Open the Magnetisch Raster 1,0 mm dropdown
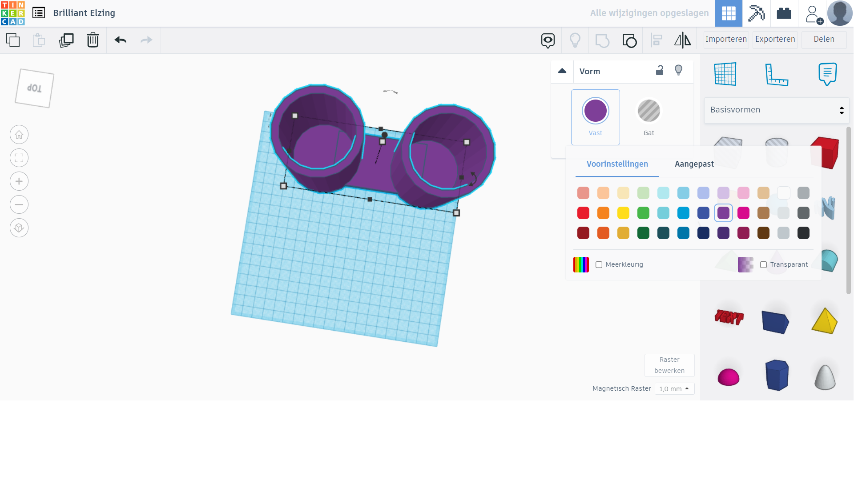The width and height of the screenshot is (854, 480). coord(674,389)
